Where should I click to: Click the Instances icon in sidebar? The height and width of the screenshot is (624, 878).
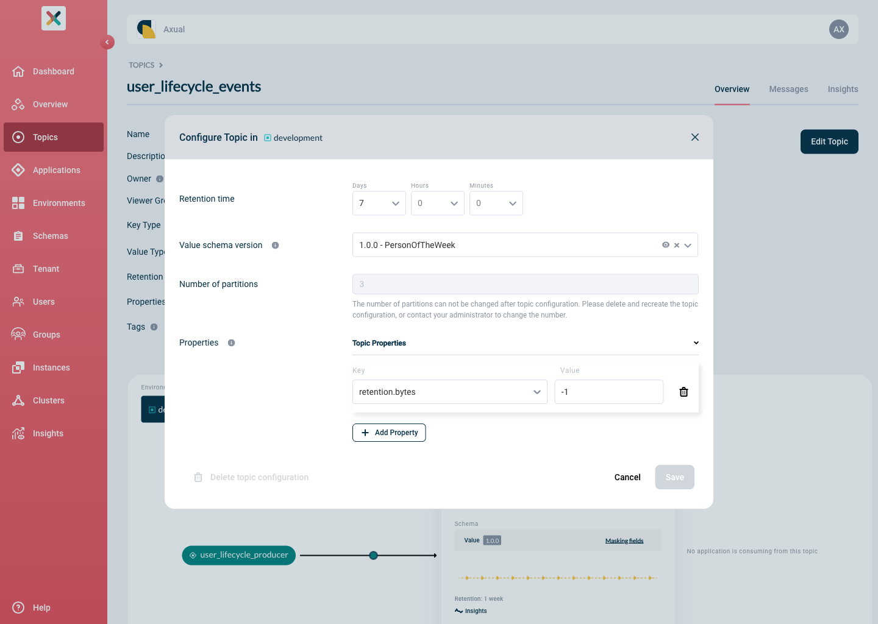[18, 367]
